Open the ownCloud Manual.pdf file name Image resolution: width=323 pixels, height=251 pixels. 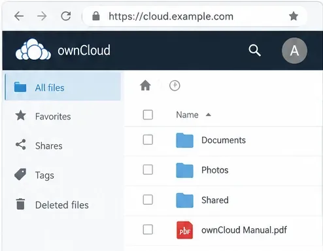(x=244, y=230)
